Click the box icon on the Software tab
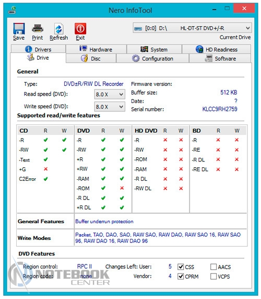The image size is (261, 299). 209,58
